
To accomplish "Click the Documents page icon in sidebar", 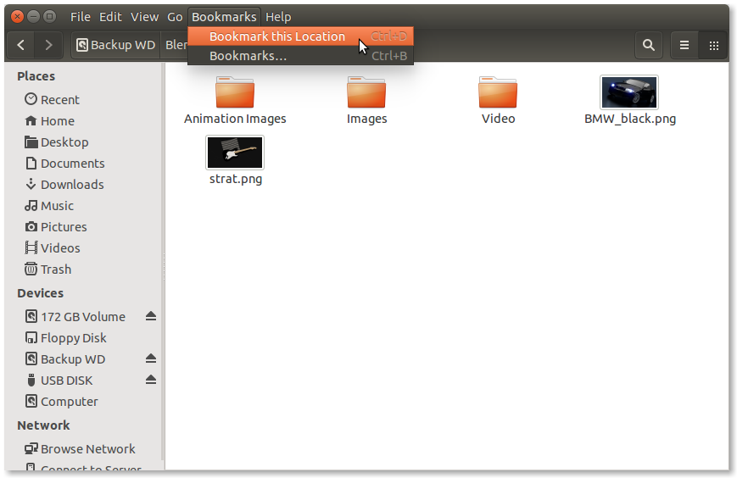I will 31,163.
